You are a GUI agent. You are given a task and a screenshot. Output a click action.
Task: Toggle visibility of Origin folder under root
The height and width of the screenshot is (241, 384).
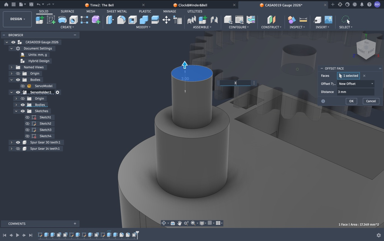click(18, 74)
